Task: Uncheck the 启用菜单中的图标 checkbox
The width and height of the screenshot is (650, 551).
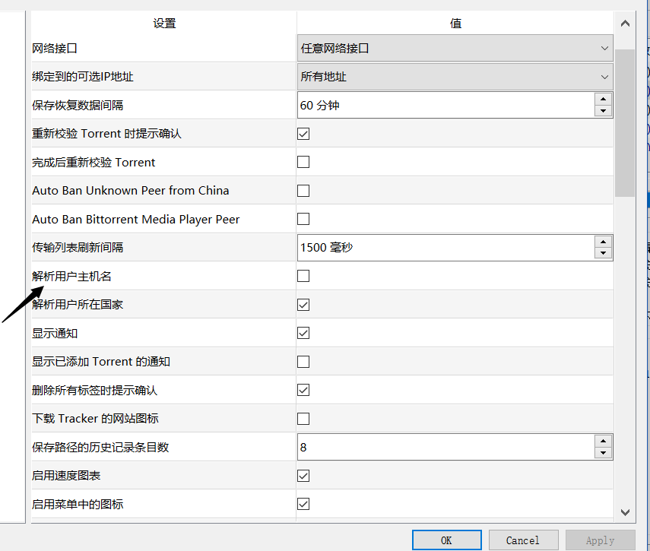Action: click(x=303, y=504)
